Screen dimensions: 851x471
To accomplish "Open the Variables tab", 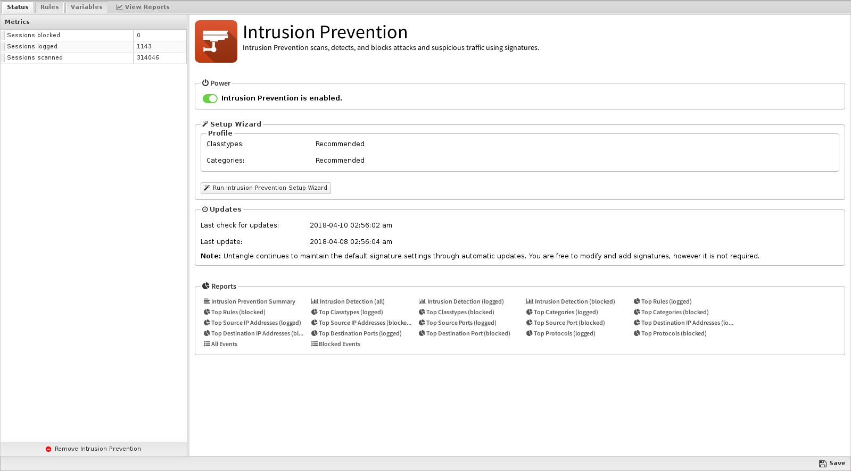I will point(86,7).
